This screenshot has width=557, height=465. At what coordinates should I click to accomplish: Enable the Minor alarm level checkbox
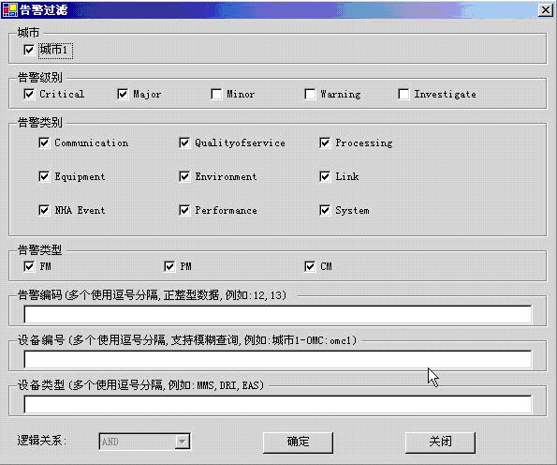216,95
